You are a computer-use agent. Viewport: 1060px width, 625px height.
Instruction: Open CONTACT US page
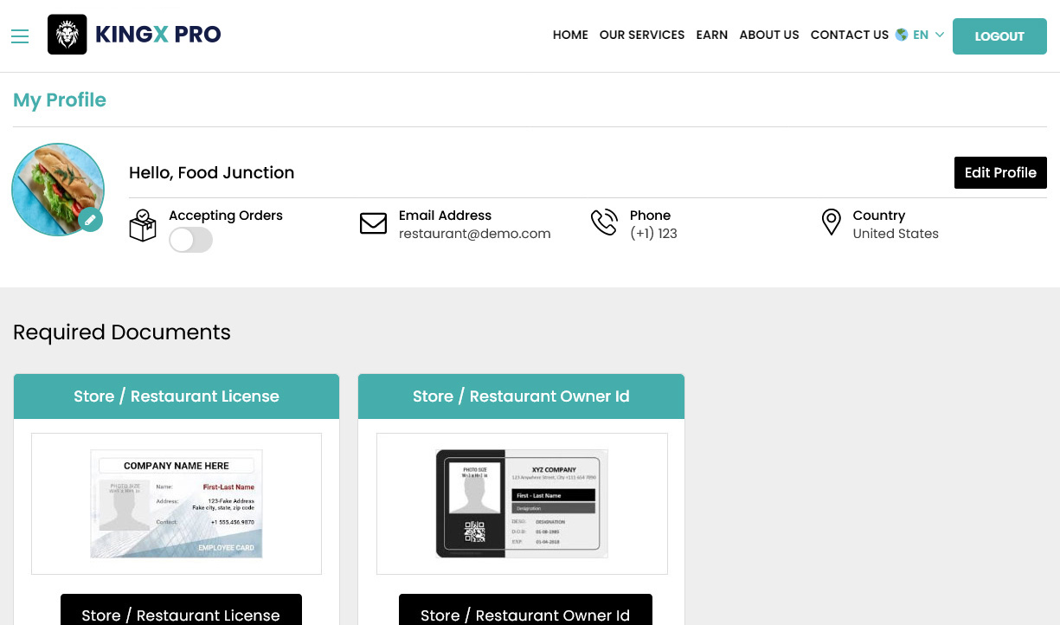850,35
